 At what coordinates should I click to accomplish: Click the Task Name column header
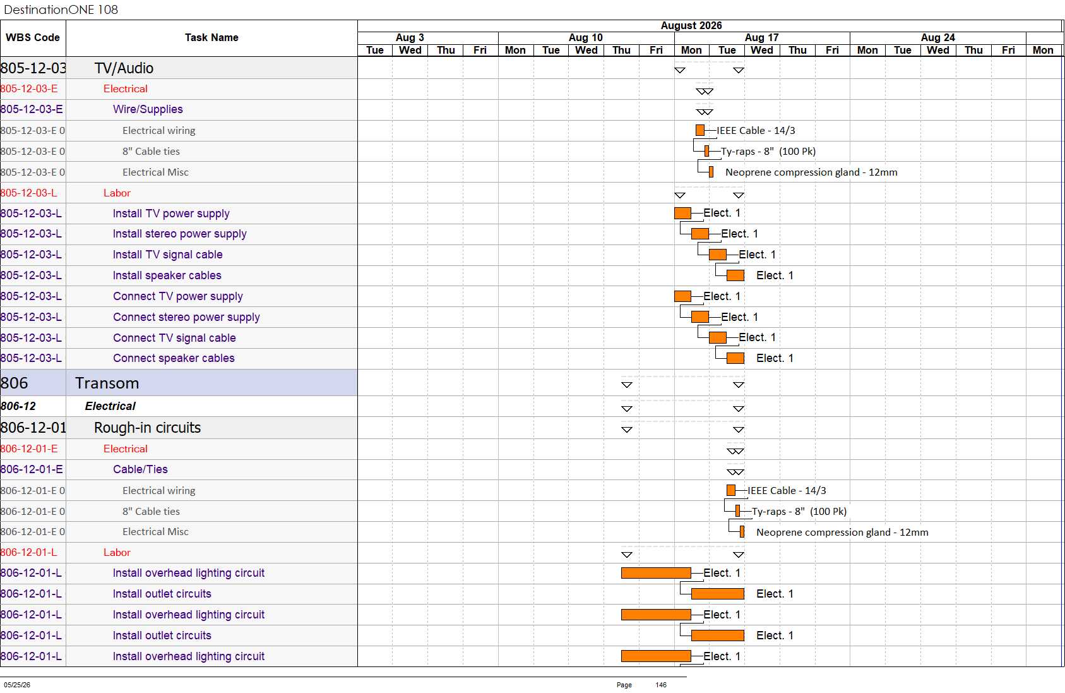211,38
